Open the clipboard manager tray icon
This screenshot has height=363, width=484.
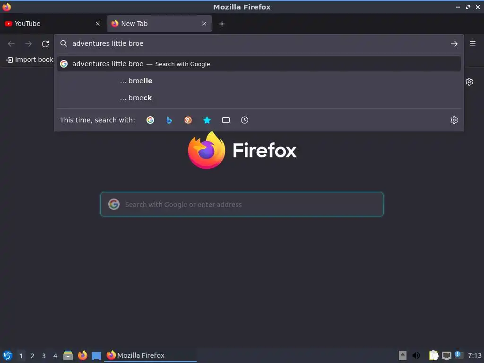point(434,355)
